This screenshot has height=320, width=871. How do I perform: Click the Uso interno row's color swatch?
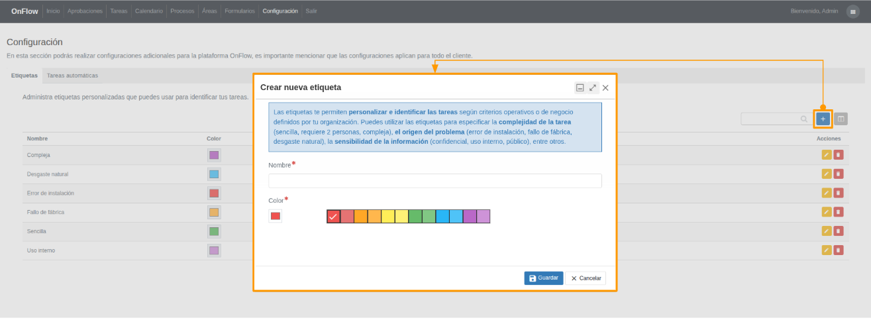(x=214, y=250)
